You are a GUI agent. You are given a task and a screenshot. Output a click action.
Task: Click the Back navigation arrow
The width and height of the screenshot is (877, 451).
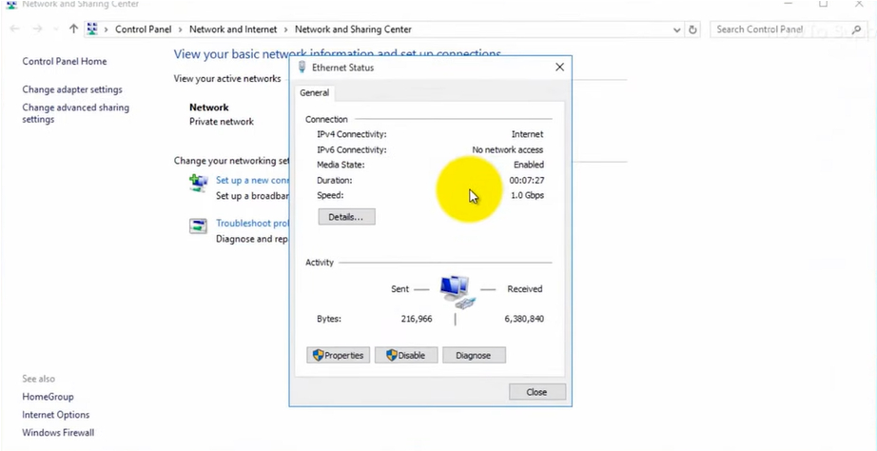(15, 29)
